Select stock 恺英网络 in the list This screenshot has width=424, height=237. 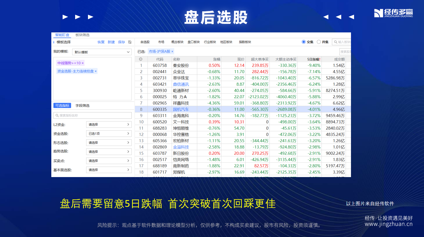[181, 159]
